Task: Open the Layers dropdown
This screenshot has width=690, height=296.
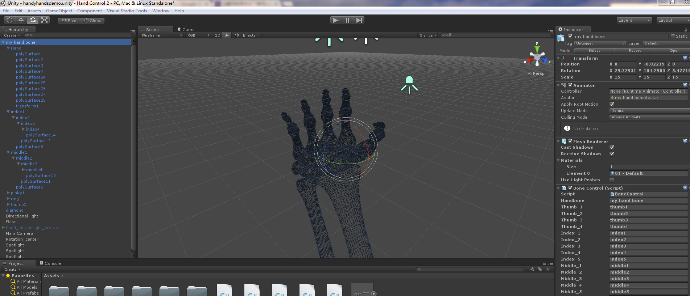Action: pos(634,20)
